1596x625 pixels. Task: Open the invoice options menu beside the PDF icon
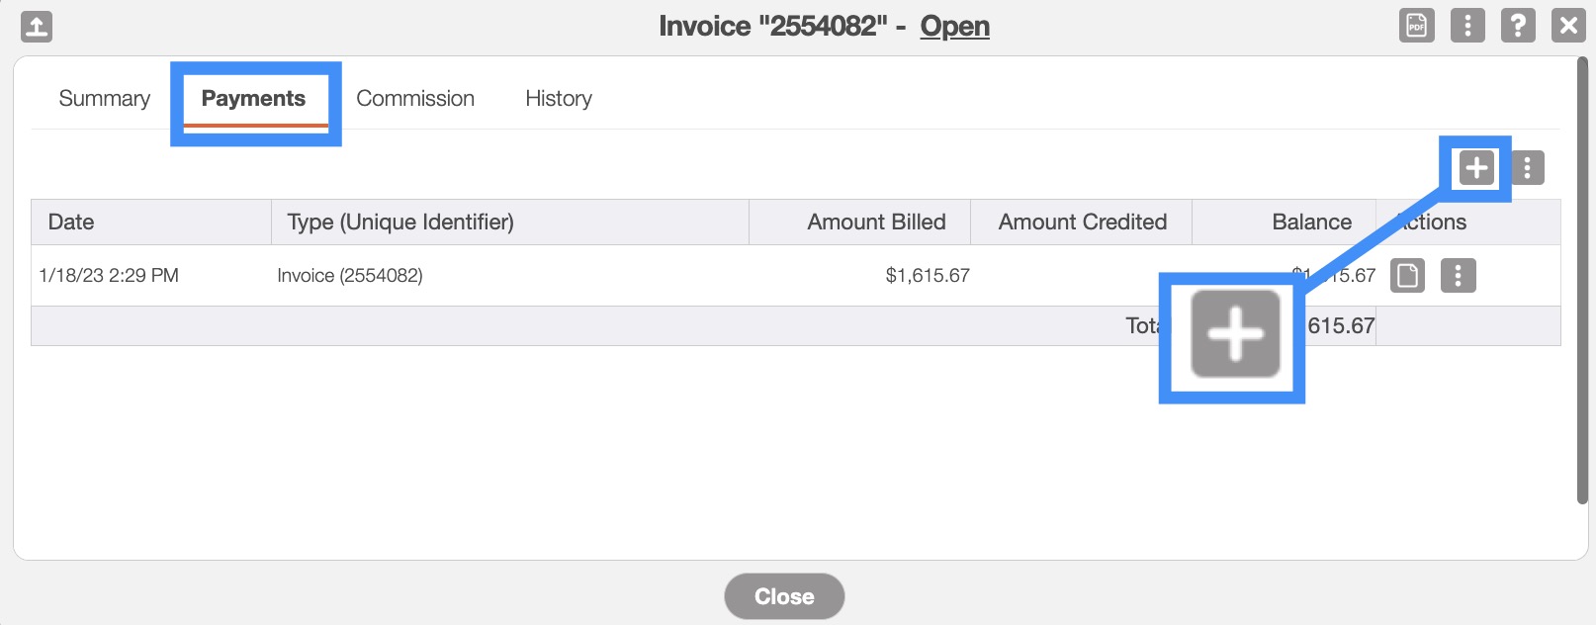coord(1467,26)
